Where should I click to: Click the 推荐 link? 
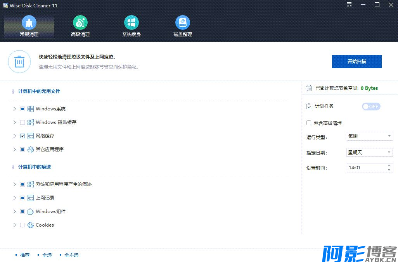(x=25, y=255)
